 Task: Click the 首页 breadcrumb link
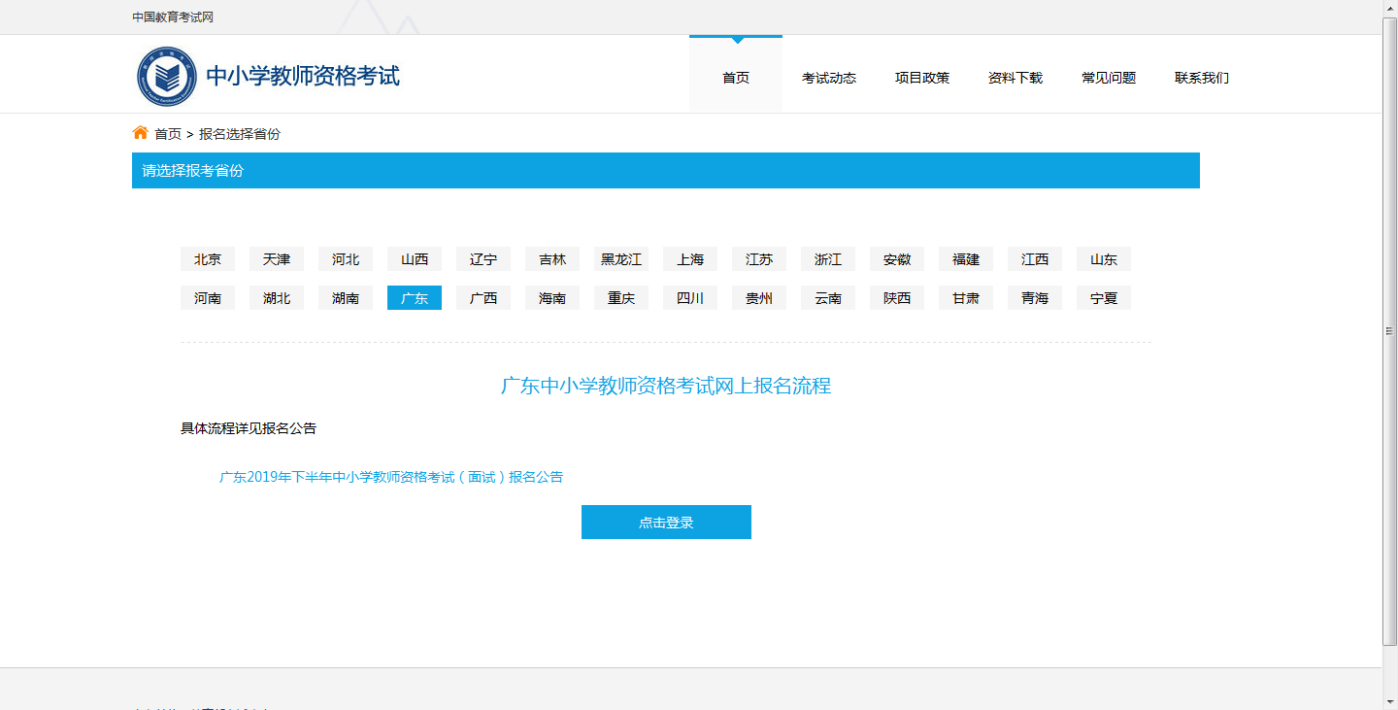tap(168, 134)
